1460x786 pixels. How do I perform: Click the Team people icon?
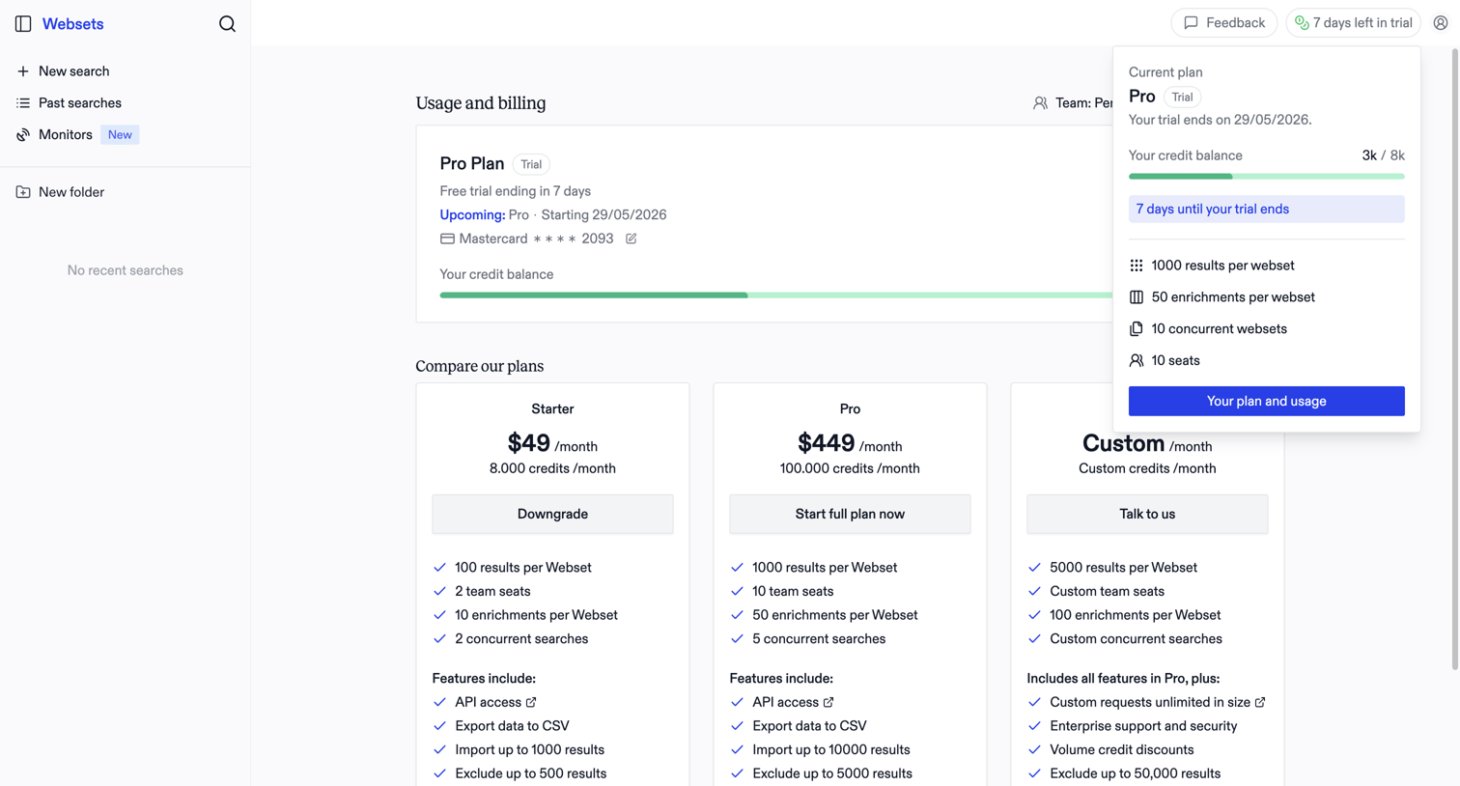1040,103
